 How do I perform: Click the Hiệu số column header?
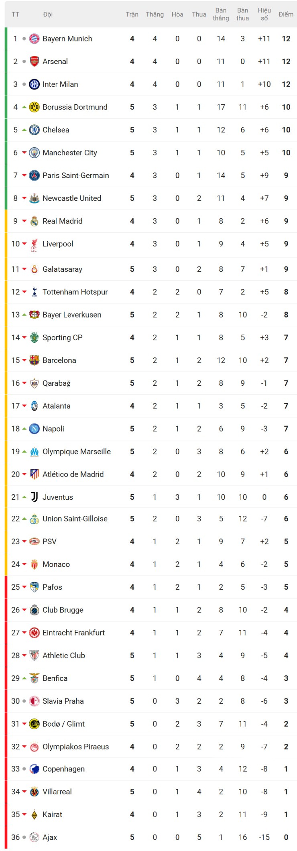click(x=264, y=14)
